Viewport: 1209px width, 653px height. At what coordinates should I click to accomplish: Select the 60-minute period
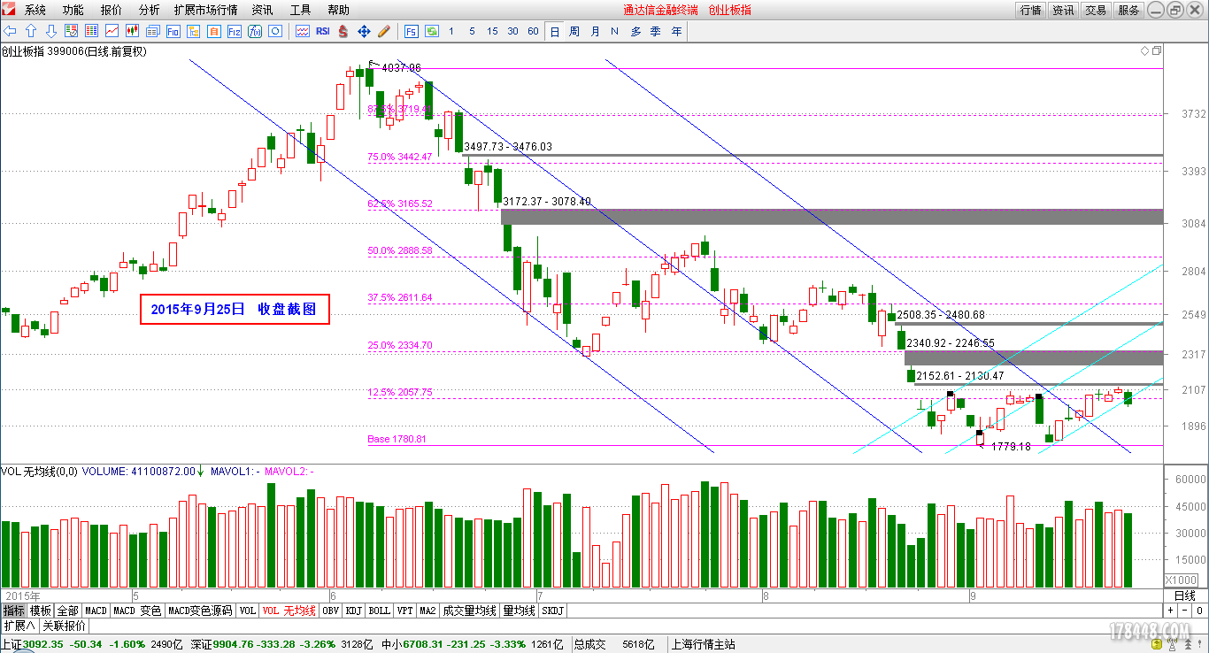(533, 31)
